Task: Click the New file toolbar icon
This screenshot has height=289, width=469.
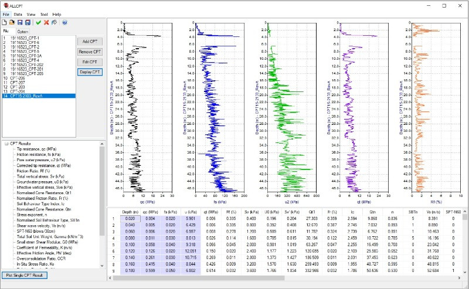Action: [x=4, y=22]
